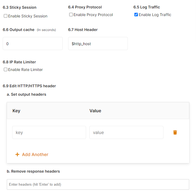Click the orange plus icon

(17, 154)
